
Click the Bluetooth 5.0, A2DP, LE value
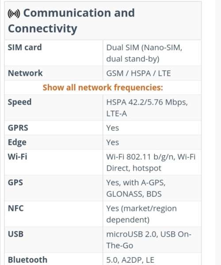click(x=130, y=260)
